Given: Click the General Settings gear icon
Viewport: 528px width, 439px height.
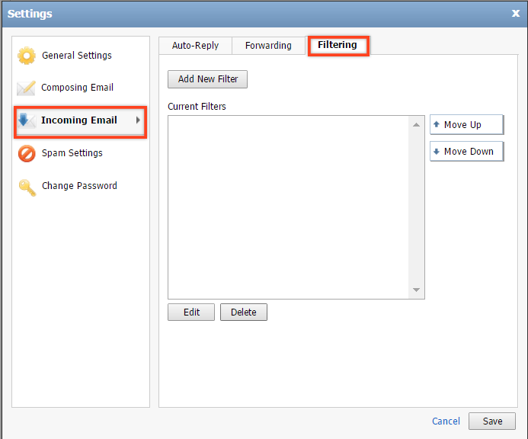Looking at the screenshot, I should 27,56.
